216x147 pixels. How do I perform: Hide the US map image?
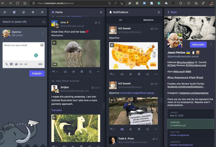point(112,45)
